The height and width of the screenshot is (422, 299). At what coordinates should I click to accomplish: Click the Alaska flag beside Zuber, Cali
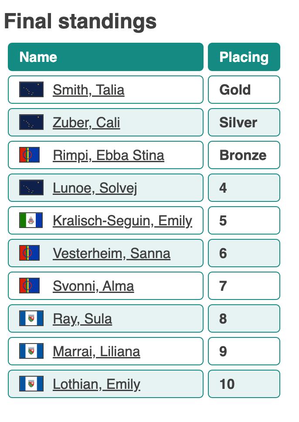coord(31,123)
